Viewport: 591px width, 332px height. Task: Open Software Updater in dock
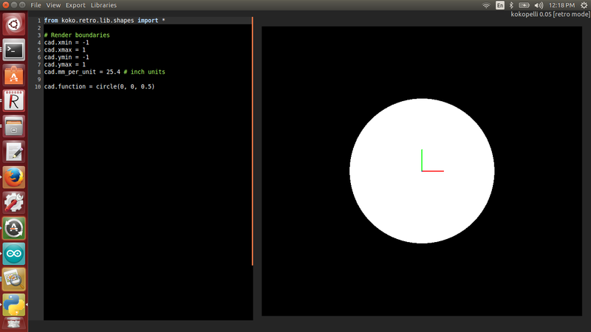tap(14, 228)
